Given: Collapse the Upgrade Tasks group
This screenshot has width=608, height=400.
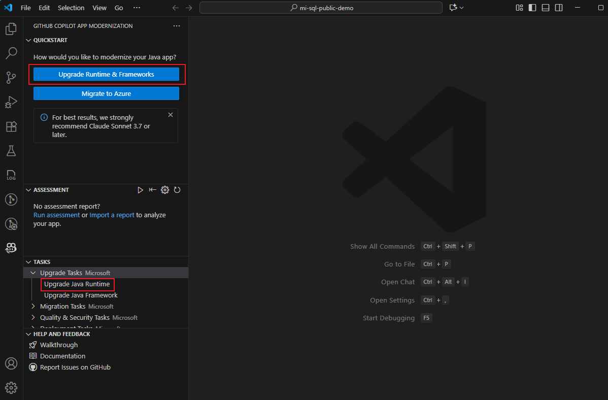Looking at the screenshot, I should pos(33,273).
